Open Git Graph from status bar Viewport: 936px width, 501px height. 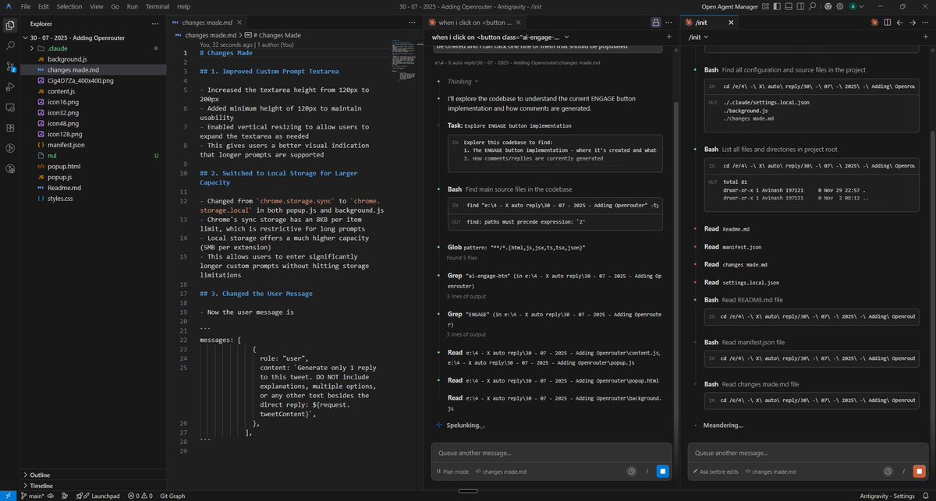172,496
